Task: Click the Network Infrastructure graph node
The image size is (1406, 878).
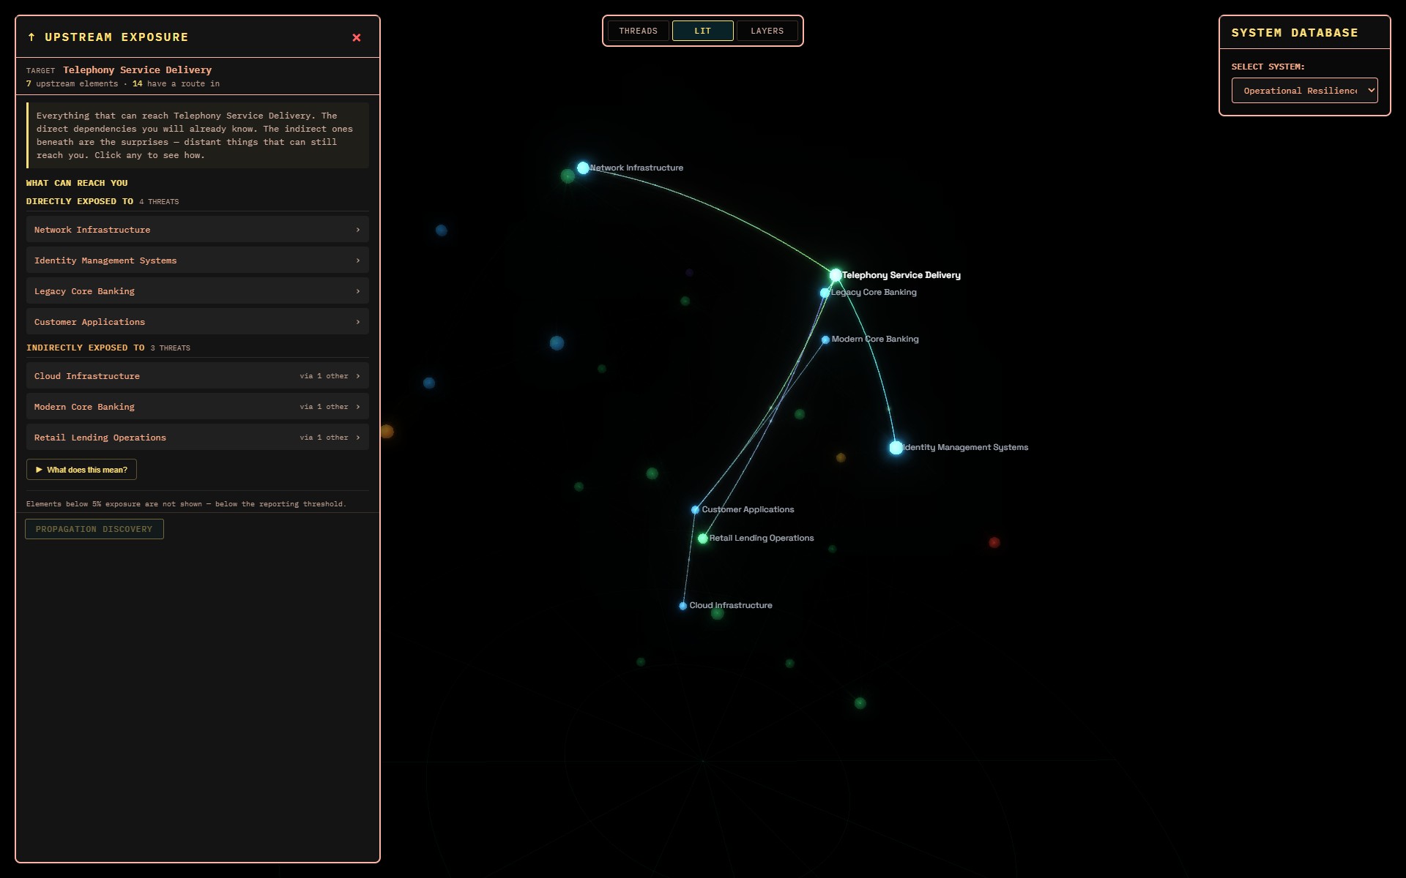Action: point(583,168)
